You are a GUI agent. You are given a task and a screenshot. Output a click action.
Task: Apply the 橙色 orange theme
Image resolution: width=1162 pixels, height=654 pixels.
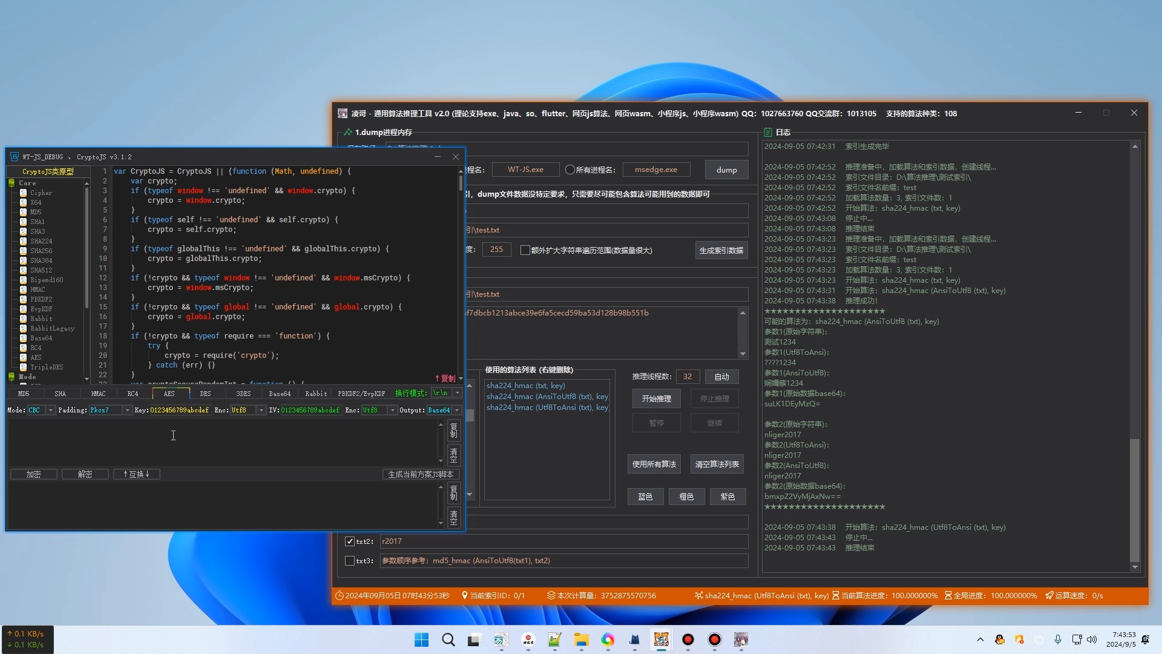tap(686, 497)
